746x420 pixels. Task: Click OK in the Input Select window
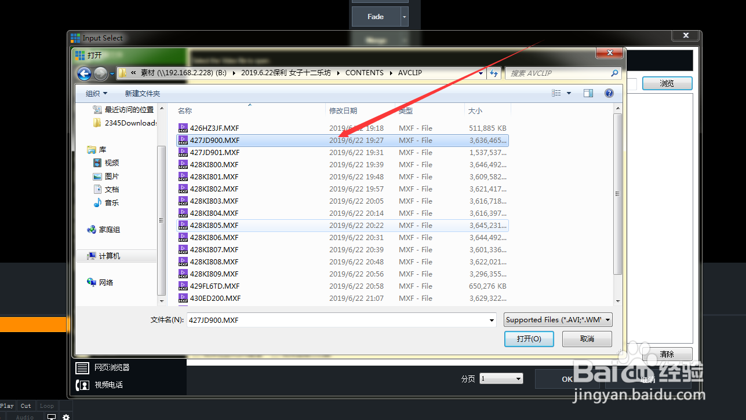567,379
